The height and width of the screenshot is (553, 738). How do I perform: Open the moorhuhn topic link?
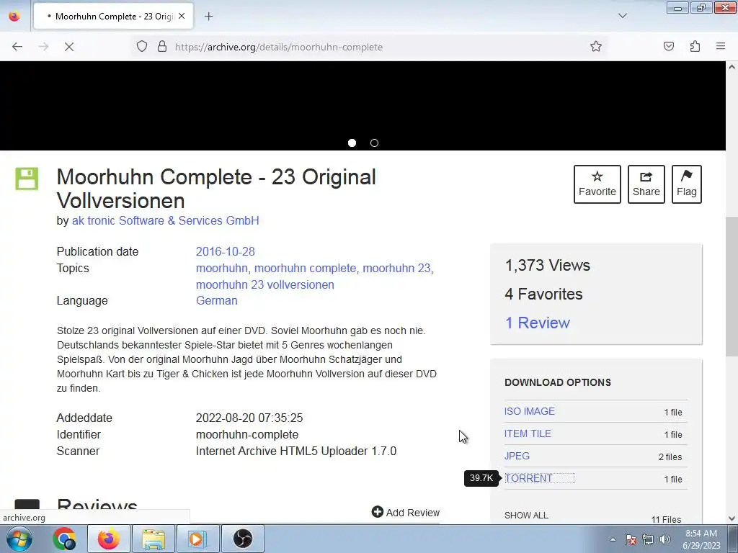pos(222,268)
